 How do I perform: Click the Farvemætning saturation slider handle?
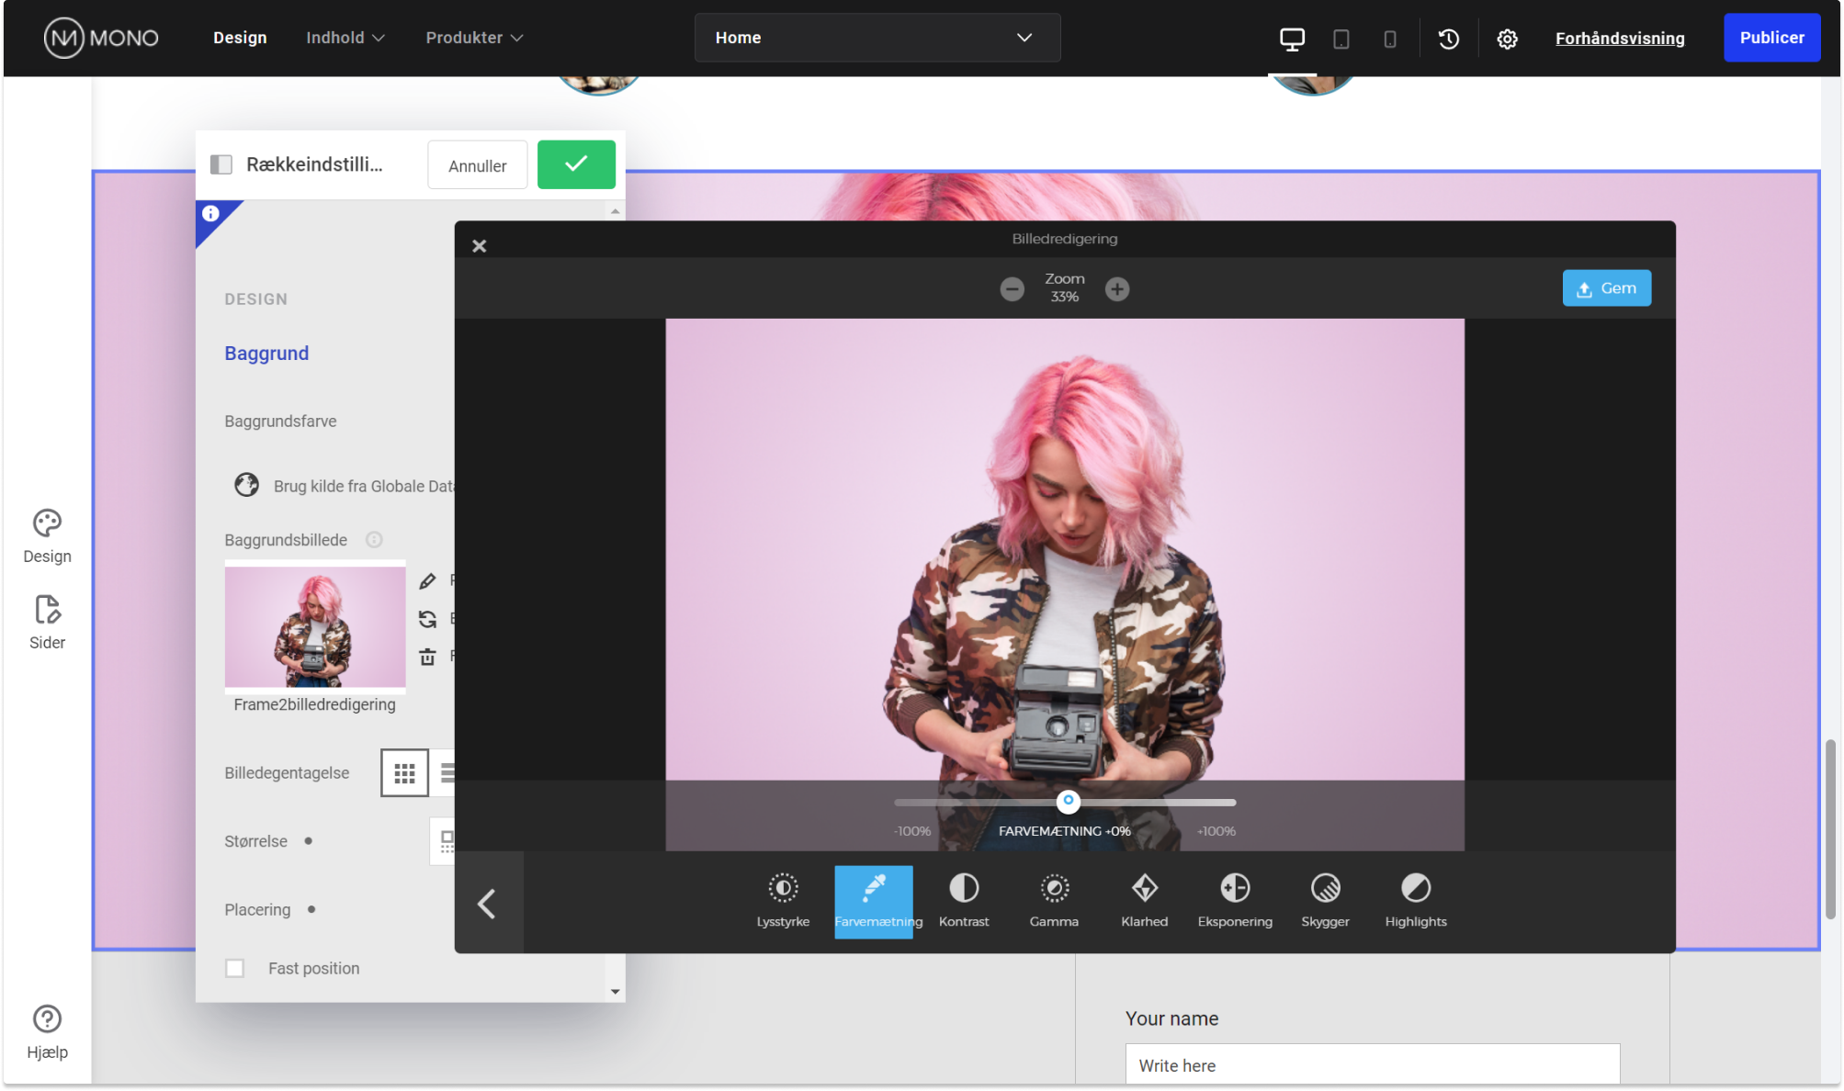1068,801
